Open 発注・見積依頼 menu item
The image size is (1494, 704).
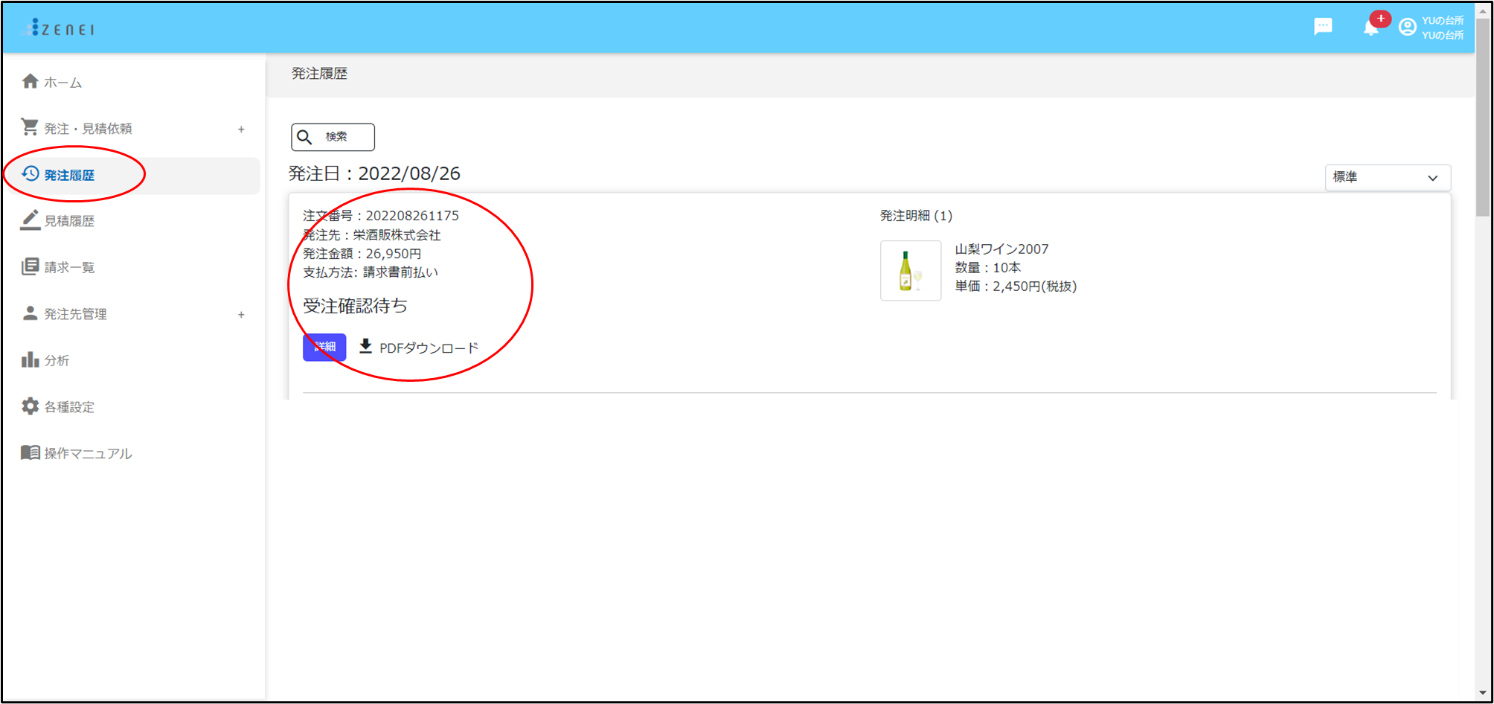pyautogui.click(x=88, y=129)
